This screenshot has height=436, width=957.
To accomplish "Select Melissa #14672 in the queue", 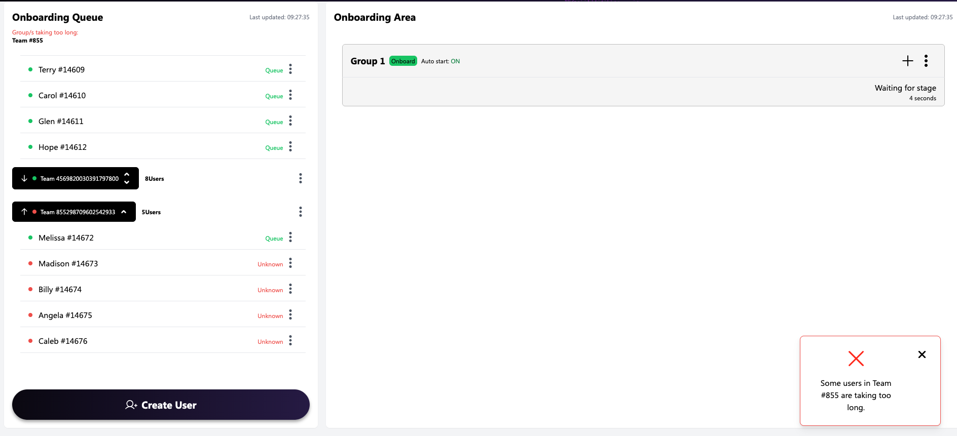I will [66, 238].
